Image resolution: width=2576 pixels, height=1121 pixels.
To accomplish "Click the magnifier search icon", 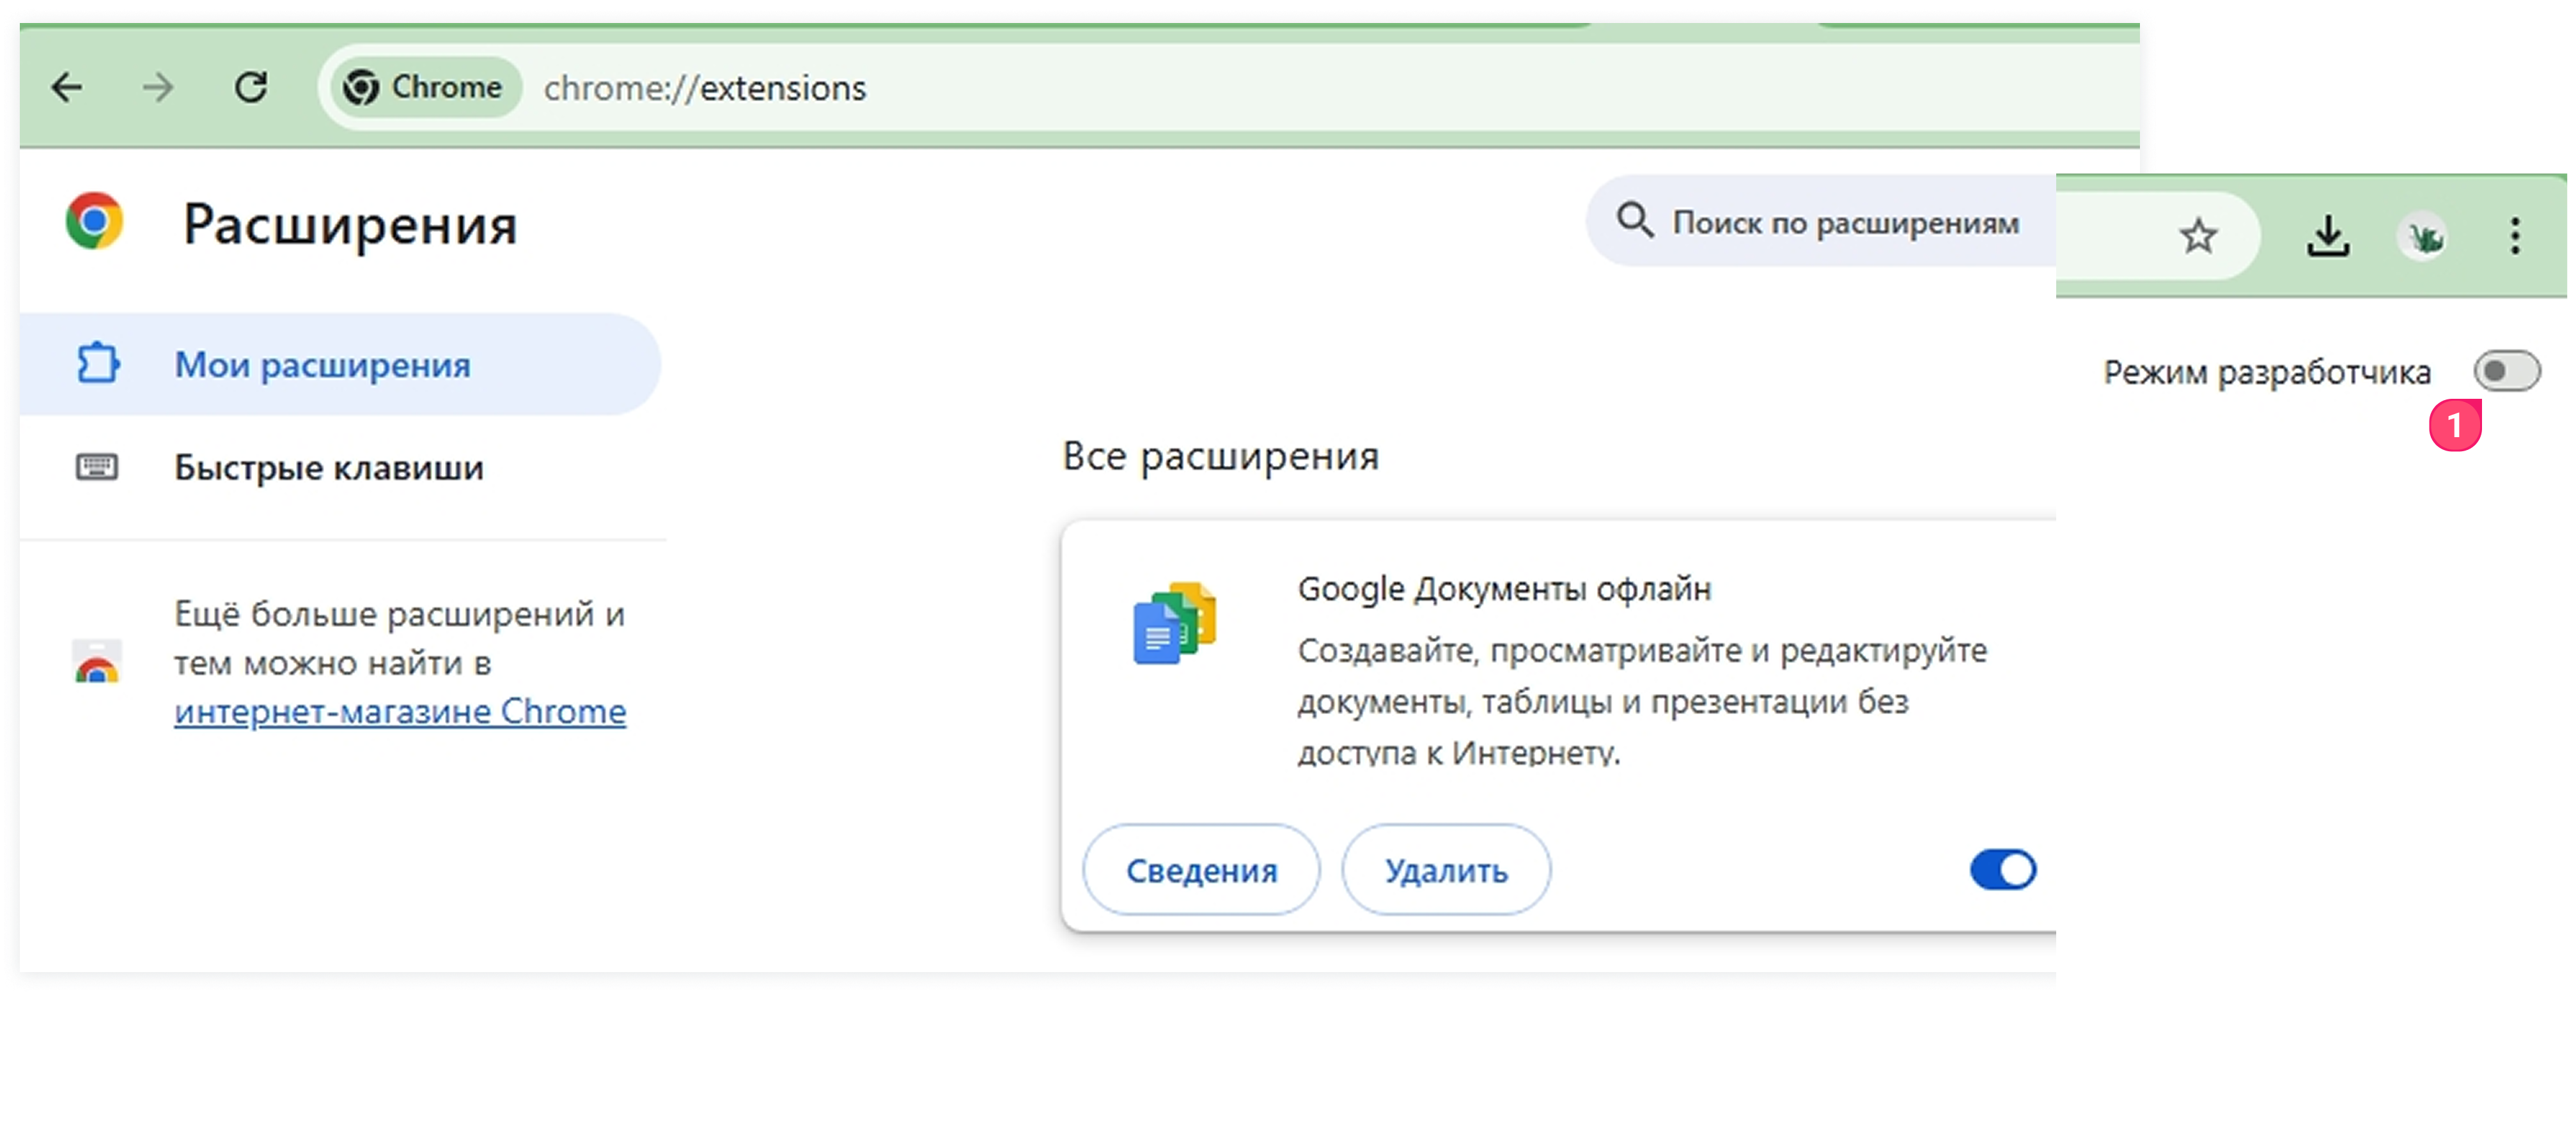I will coord(1634,220).
